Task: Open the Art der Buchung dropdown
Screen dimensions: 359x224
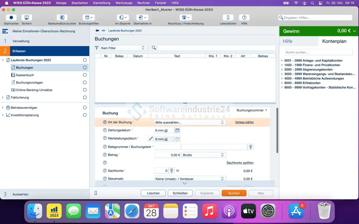Action: [x=190, y=122]
